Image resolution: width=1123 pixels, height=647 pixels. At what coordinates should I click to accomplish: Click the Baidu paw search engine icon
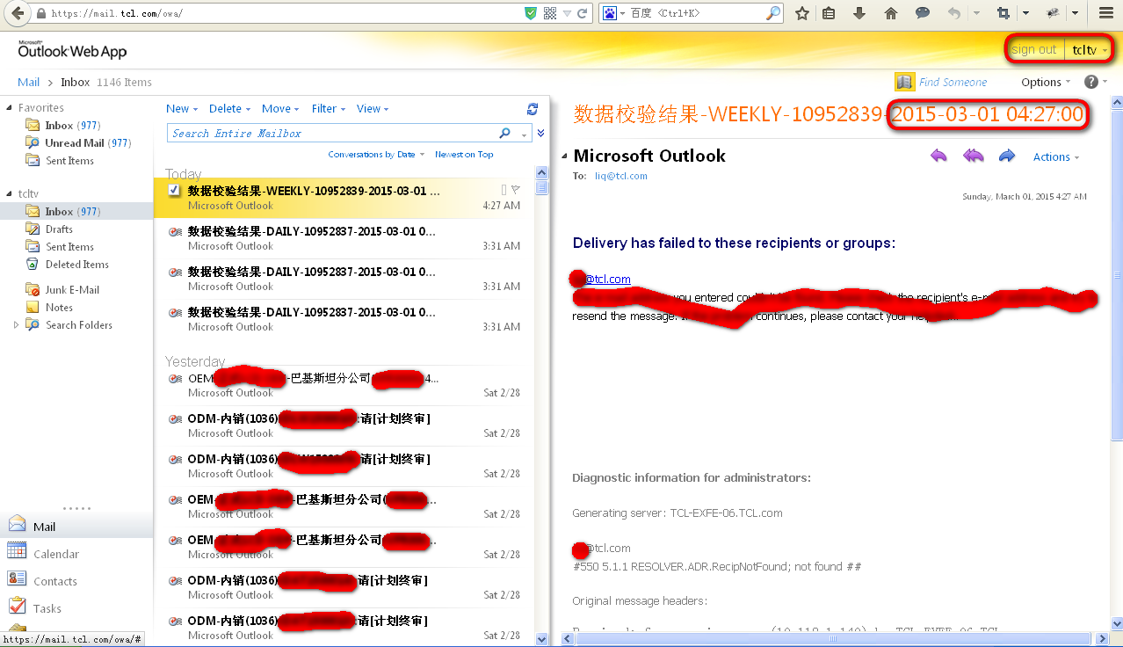(x=609, y=13)
